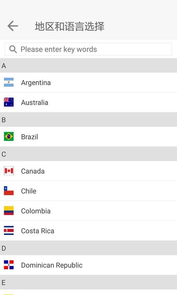
Task: Pick Colombia from the country list
Action: pyautogui.click(x=88, y=211)
